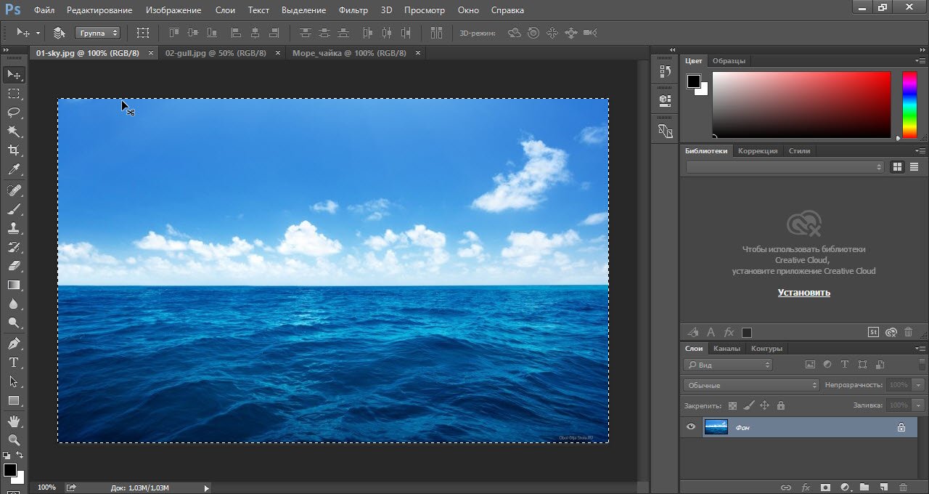Click the Zoom tool in the toolbox
Viewport: 929px width, 494px height.
point(14,440)
